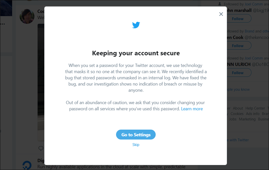
Task: Click the DigitalOcean logo icon
Action: coord(27,165)
